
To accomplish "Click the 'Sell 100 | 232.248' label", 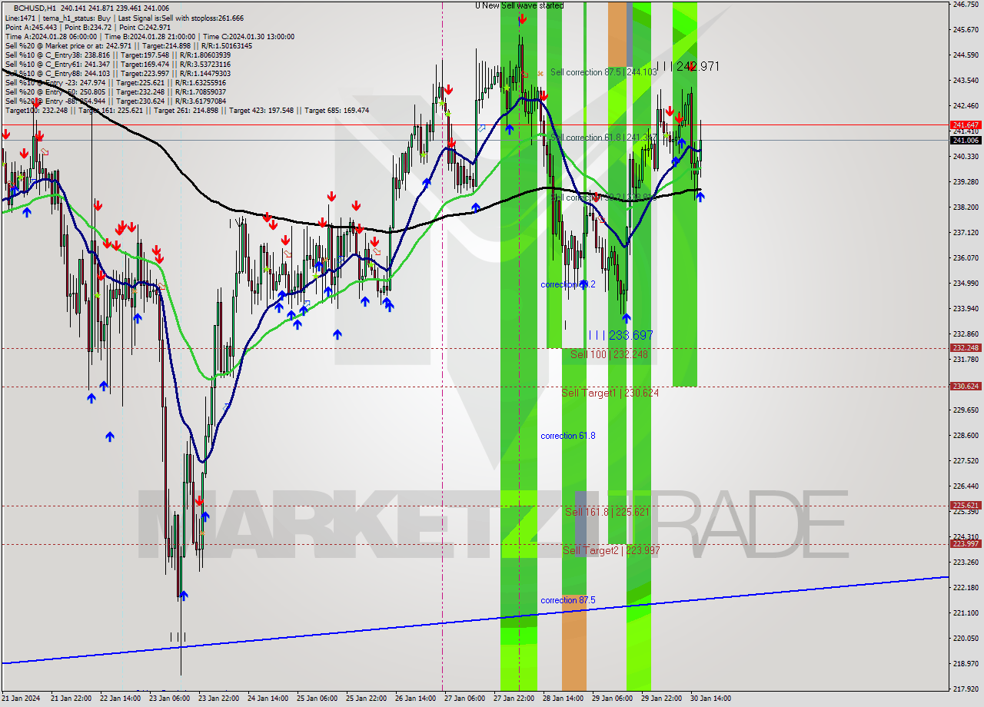I will [x=609, y=354].
